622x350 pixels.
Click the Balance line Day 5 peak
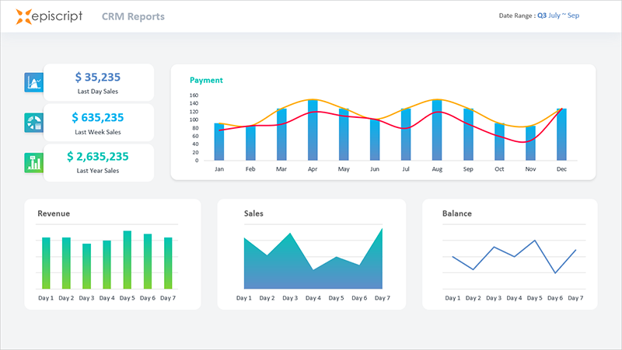pos(535,241)
